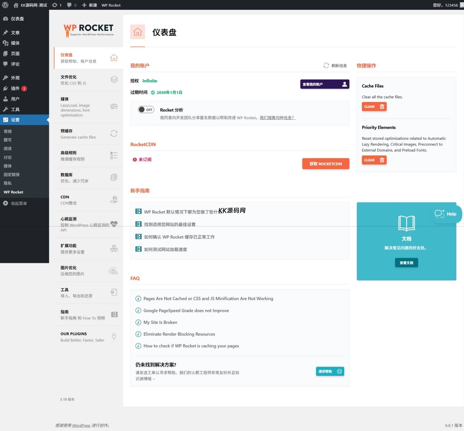Play video 如何测试网站加载速度
464x431 pixels.
pyautogui.click(x=161, y=249)
